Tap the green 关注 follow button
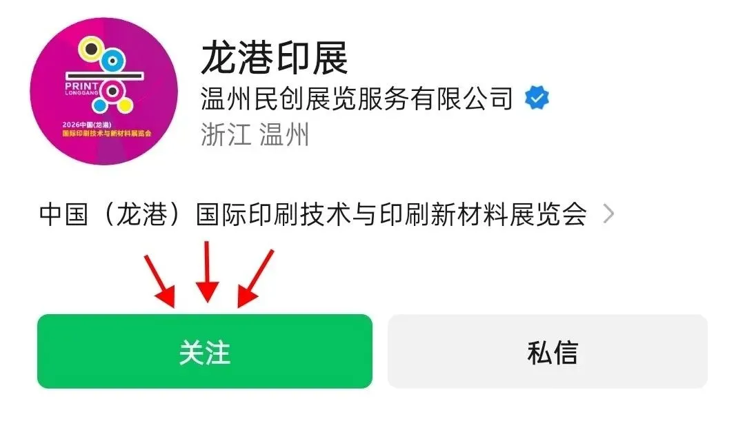 [205, 351]
